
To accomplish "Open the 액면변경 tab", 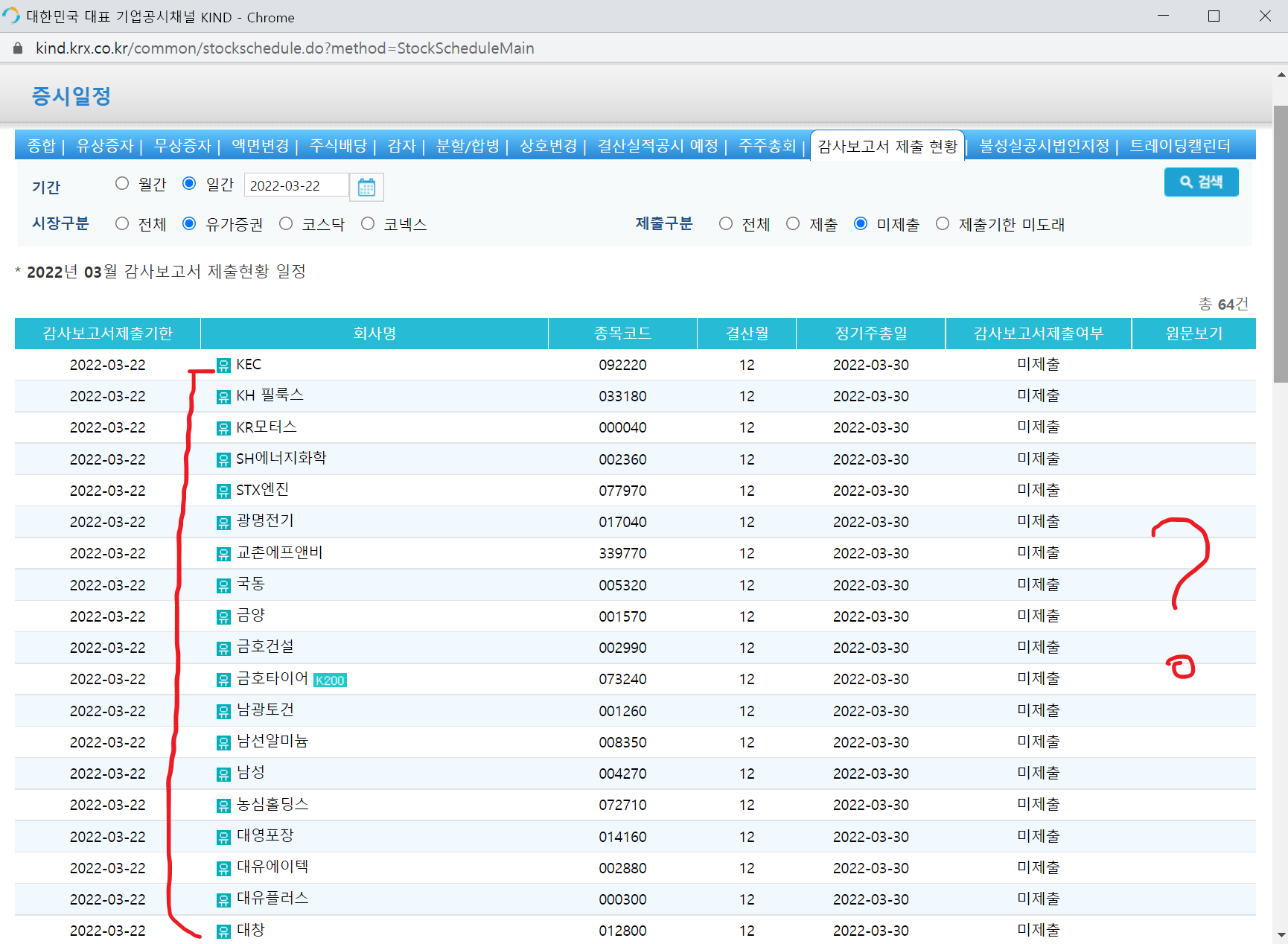I will [x=260, y=146].
